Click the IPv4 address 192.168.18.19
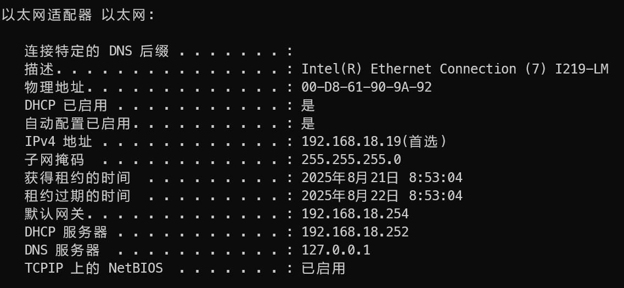This screenshot has height=288, width=624. (351, 142)
